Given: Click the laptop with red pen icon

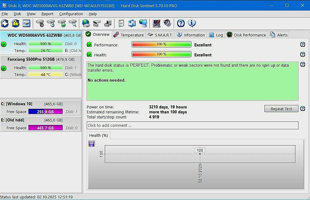Looking at the screenshot, I should pos(156,23).
